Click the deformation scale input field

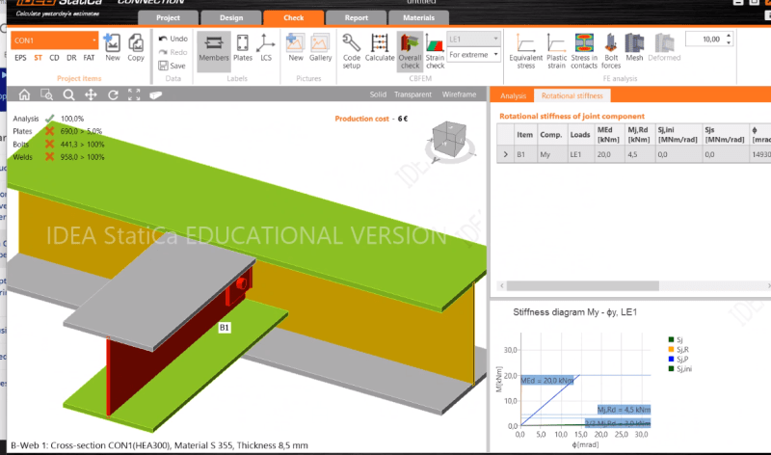coord(705,40)
